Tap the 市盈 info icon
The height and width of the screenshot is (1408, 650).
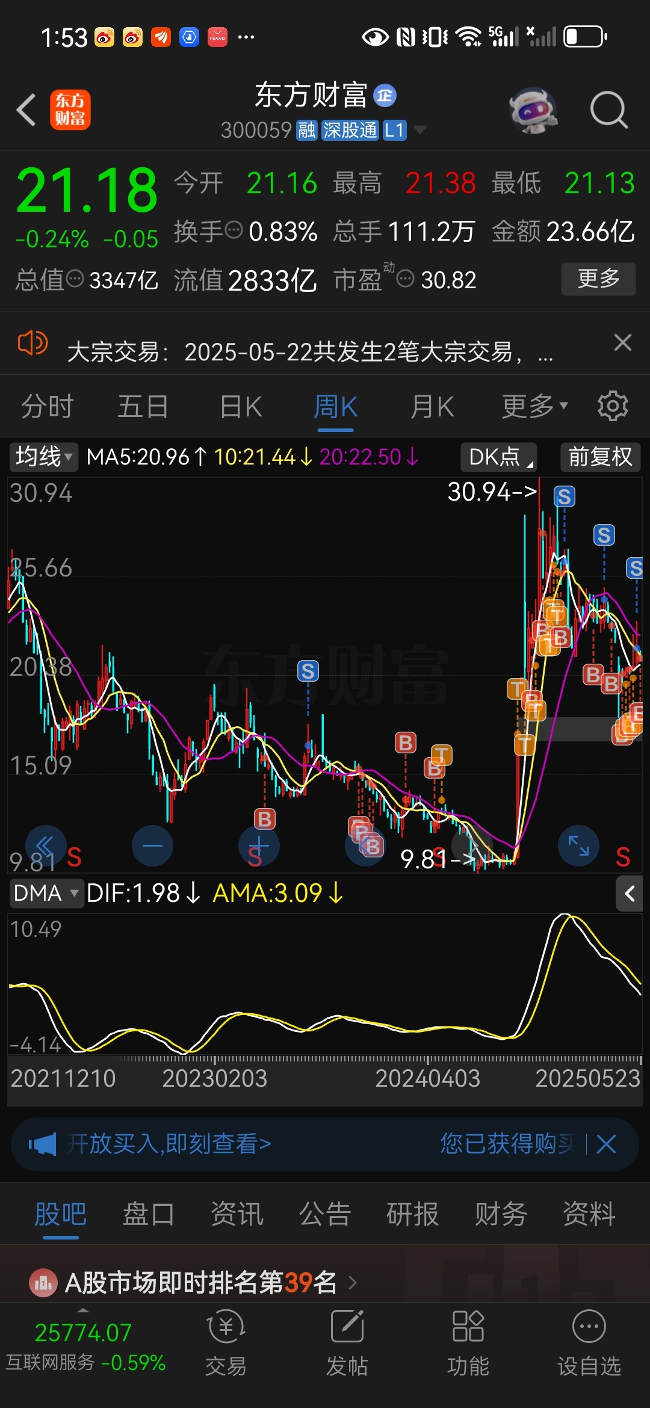coord(406,279)
